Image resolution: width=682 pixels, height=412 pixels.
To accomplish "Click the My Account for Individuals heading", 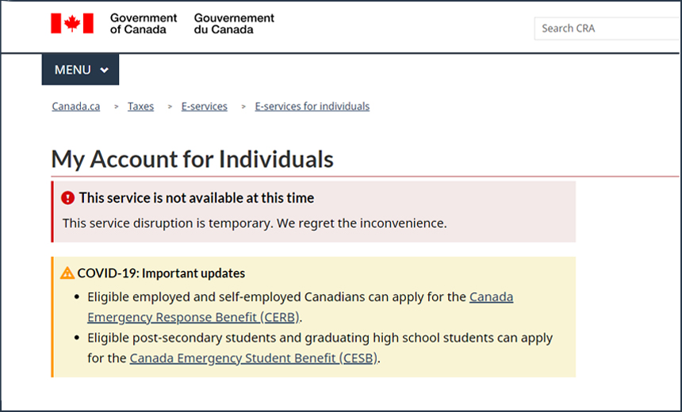I will 193,158.
